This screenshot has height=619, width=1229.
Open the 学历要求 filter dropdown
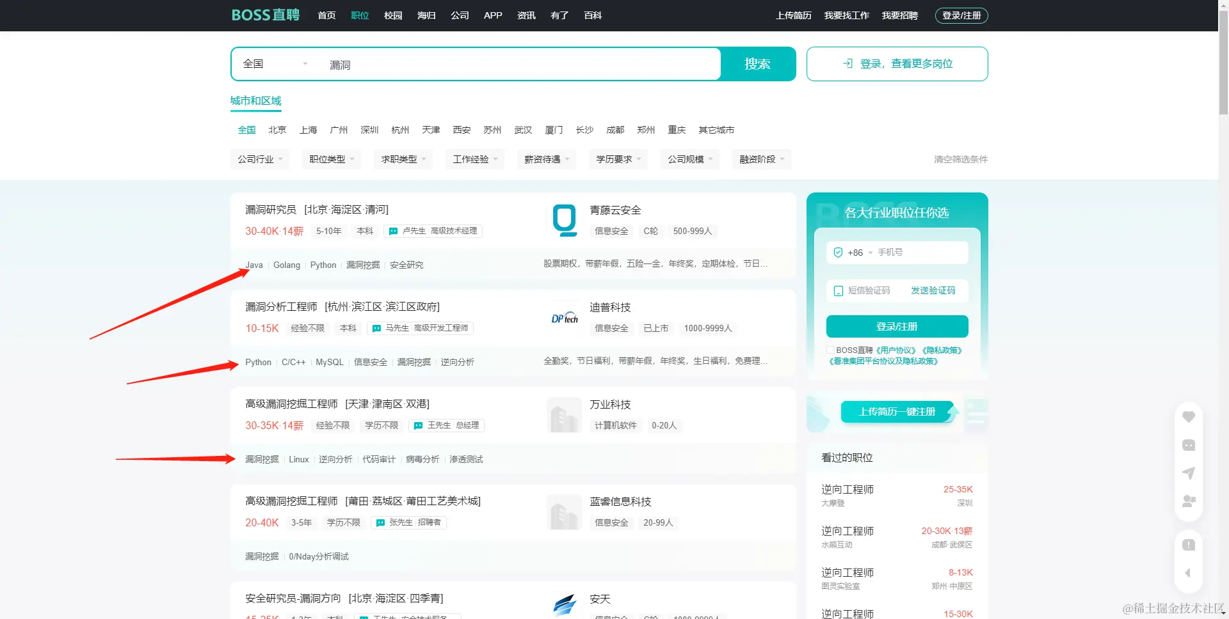pos(618,159)
